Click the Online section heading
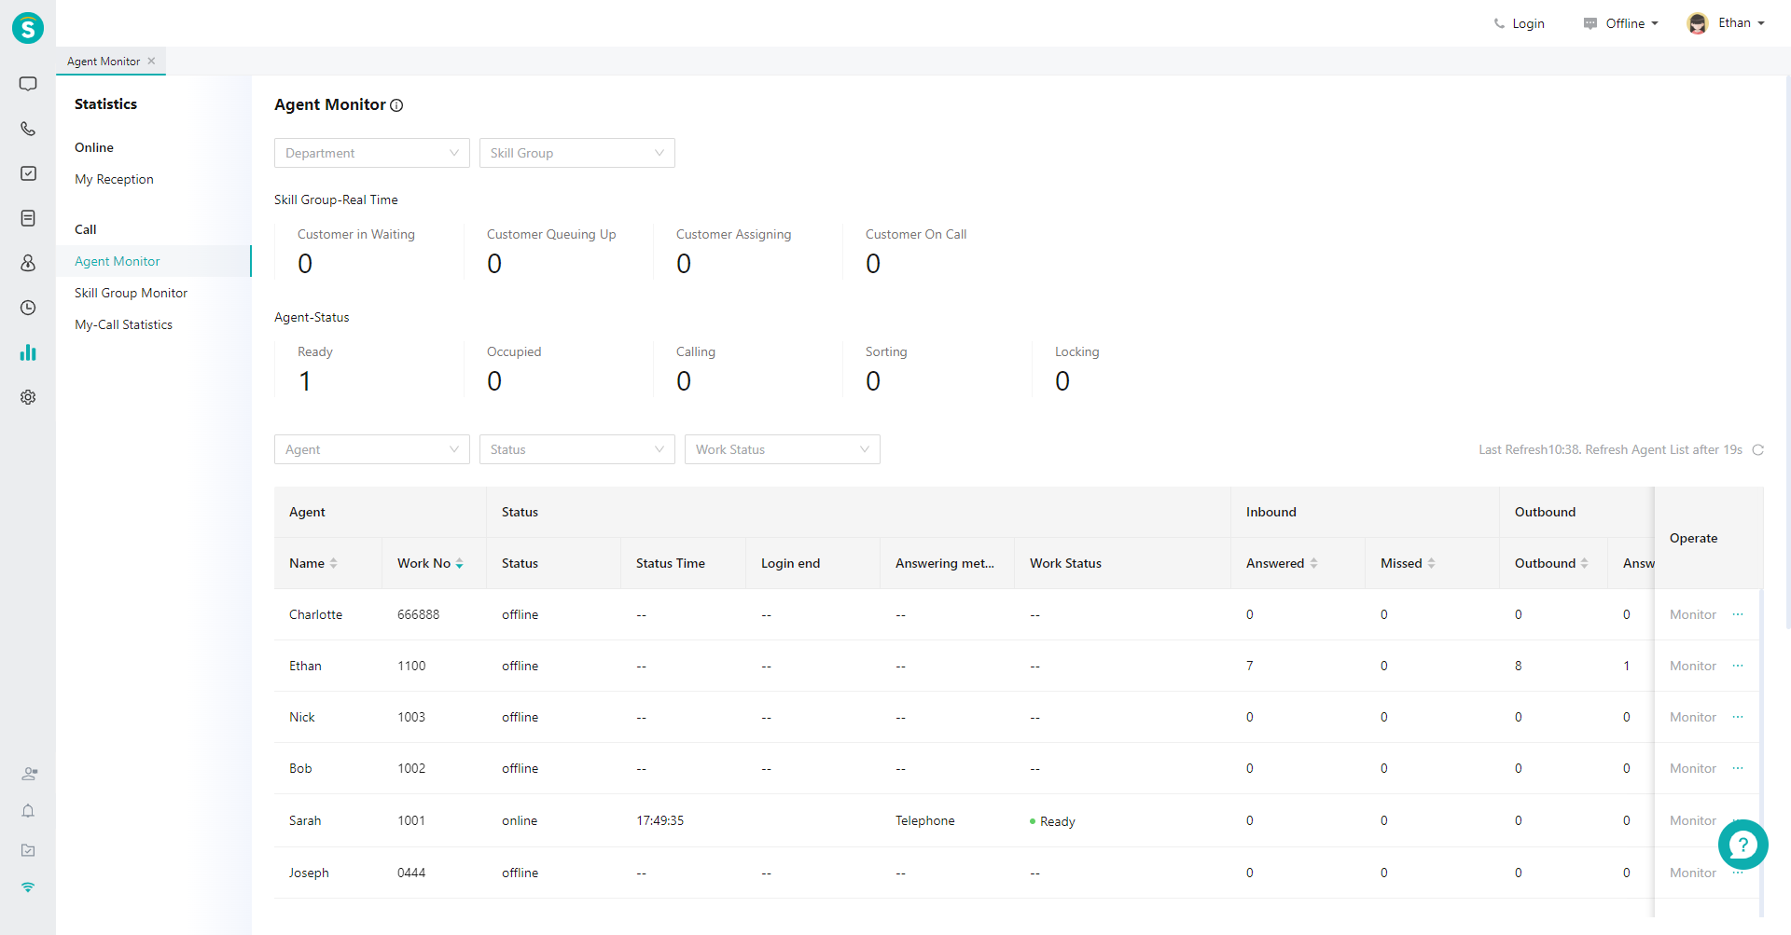Screen dimensions: 1791x935 click(94, 147)
